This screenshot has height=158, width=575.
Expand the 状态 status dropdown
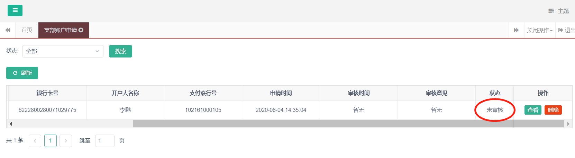tap(63, 51)
